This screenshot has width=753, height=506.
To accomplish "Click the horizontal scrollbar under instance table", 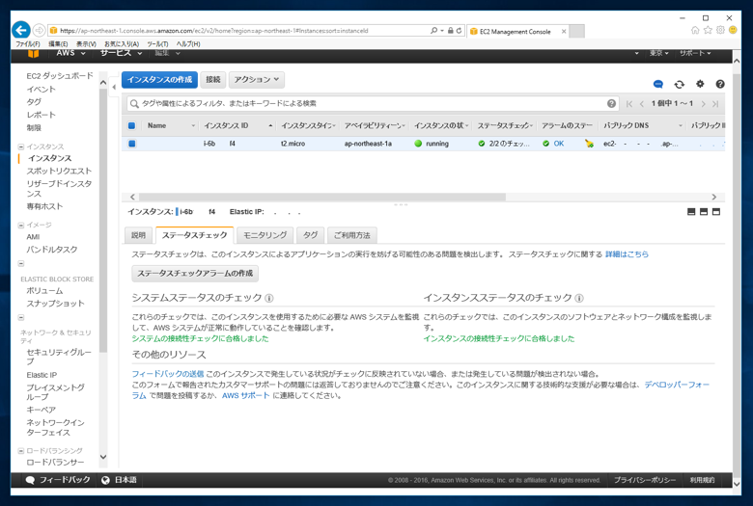I will 321,198.
